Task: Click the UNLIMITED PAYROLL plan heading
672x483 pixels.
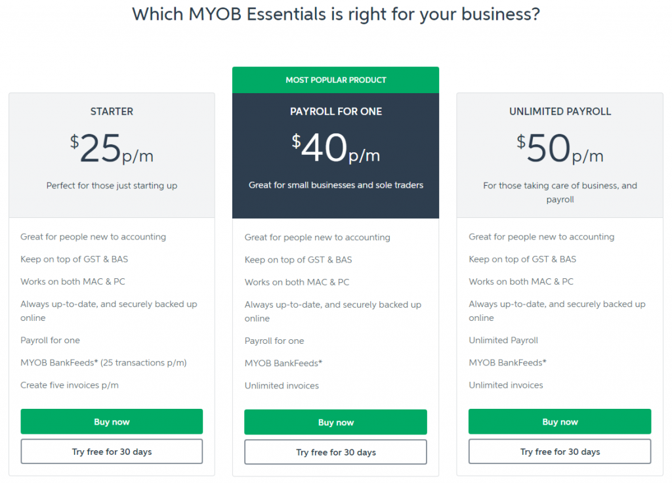Action: point(560,112)
